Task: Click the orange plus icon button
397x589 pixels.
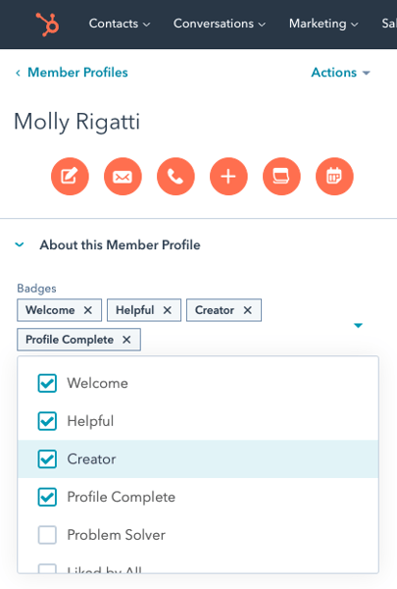Action: [228, 176]
